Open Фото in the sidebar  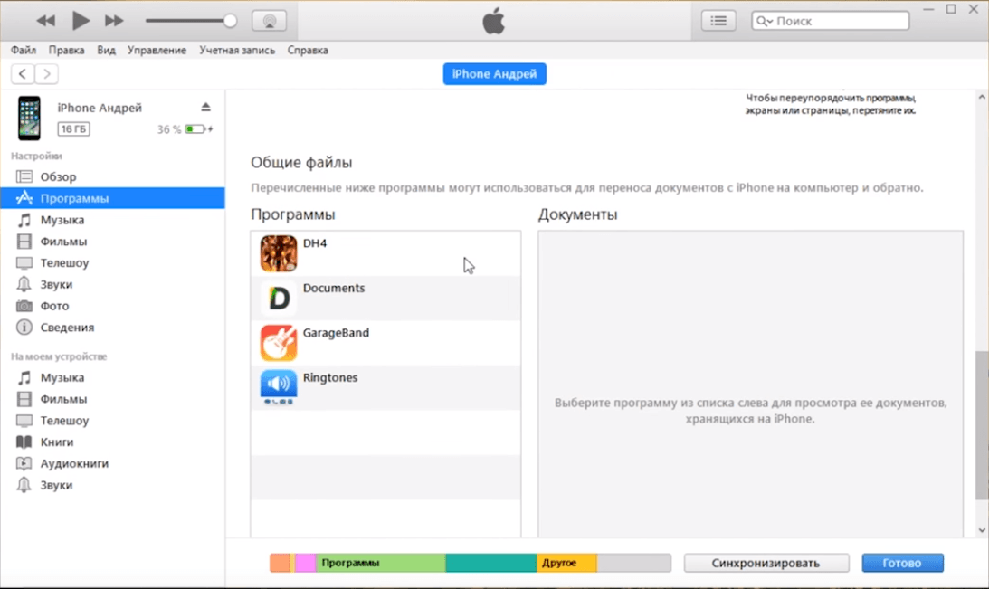coord(54,306)
